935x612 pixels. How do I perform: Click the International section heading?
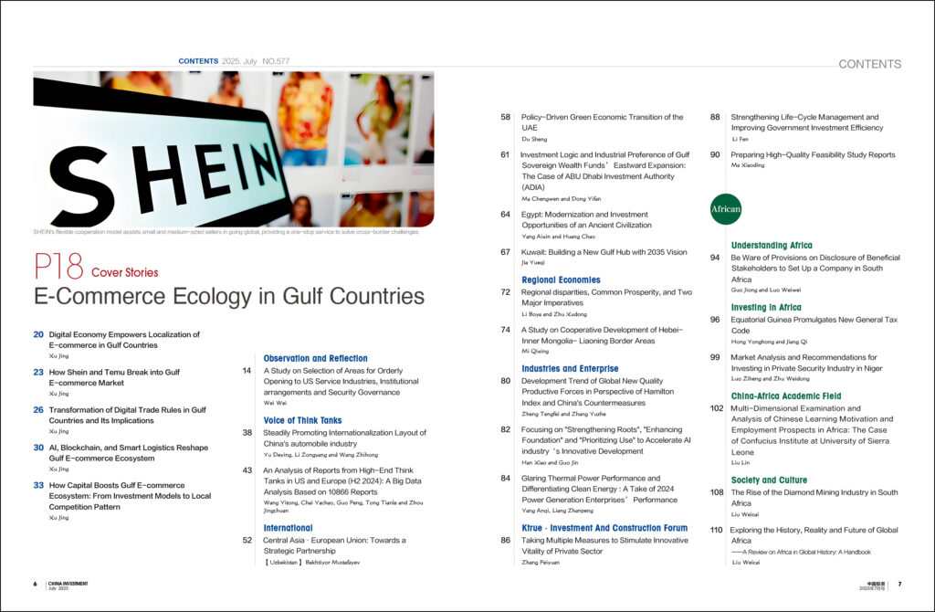pos(288,528)
